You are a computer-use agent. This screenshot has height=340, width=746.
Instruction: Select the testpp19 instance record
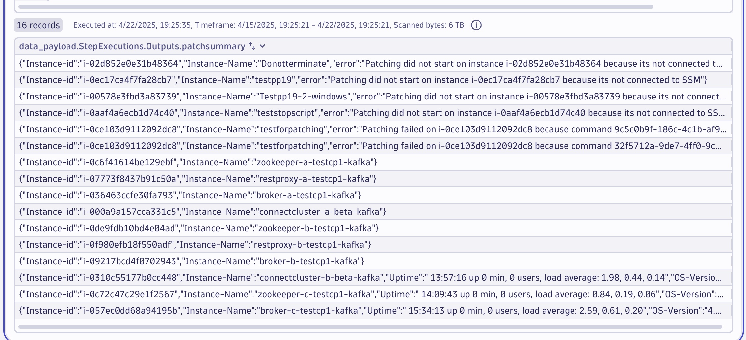click(363, 80)
